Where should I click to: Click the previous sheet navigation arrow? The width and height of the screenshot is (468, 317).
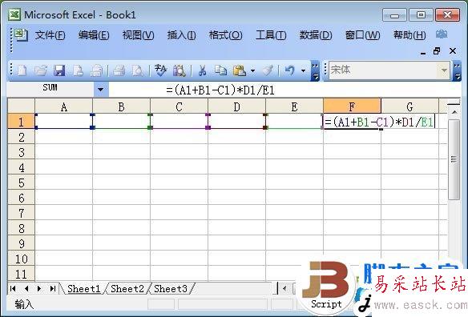(x=26, y=288)
